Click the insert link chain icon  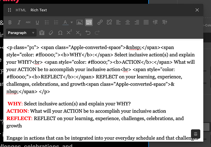(100, 22)
